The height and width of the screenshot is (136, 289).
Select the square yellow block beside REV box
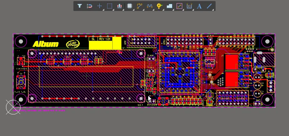tap(117, 43)
